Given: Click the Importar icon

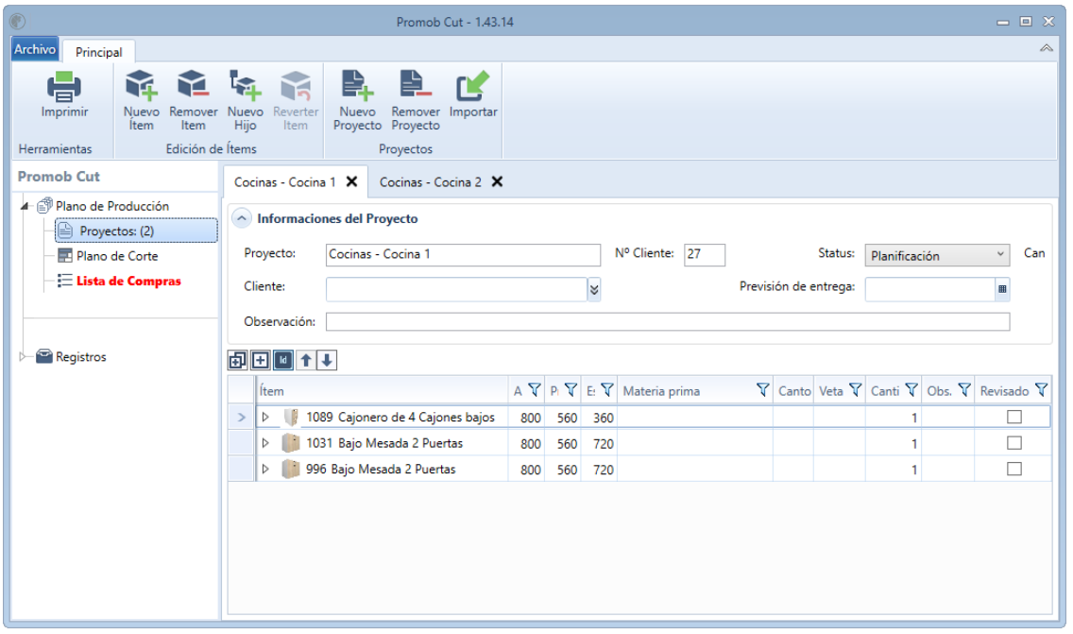Looking at the screenshot, I should tap(473, 86).
